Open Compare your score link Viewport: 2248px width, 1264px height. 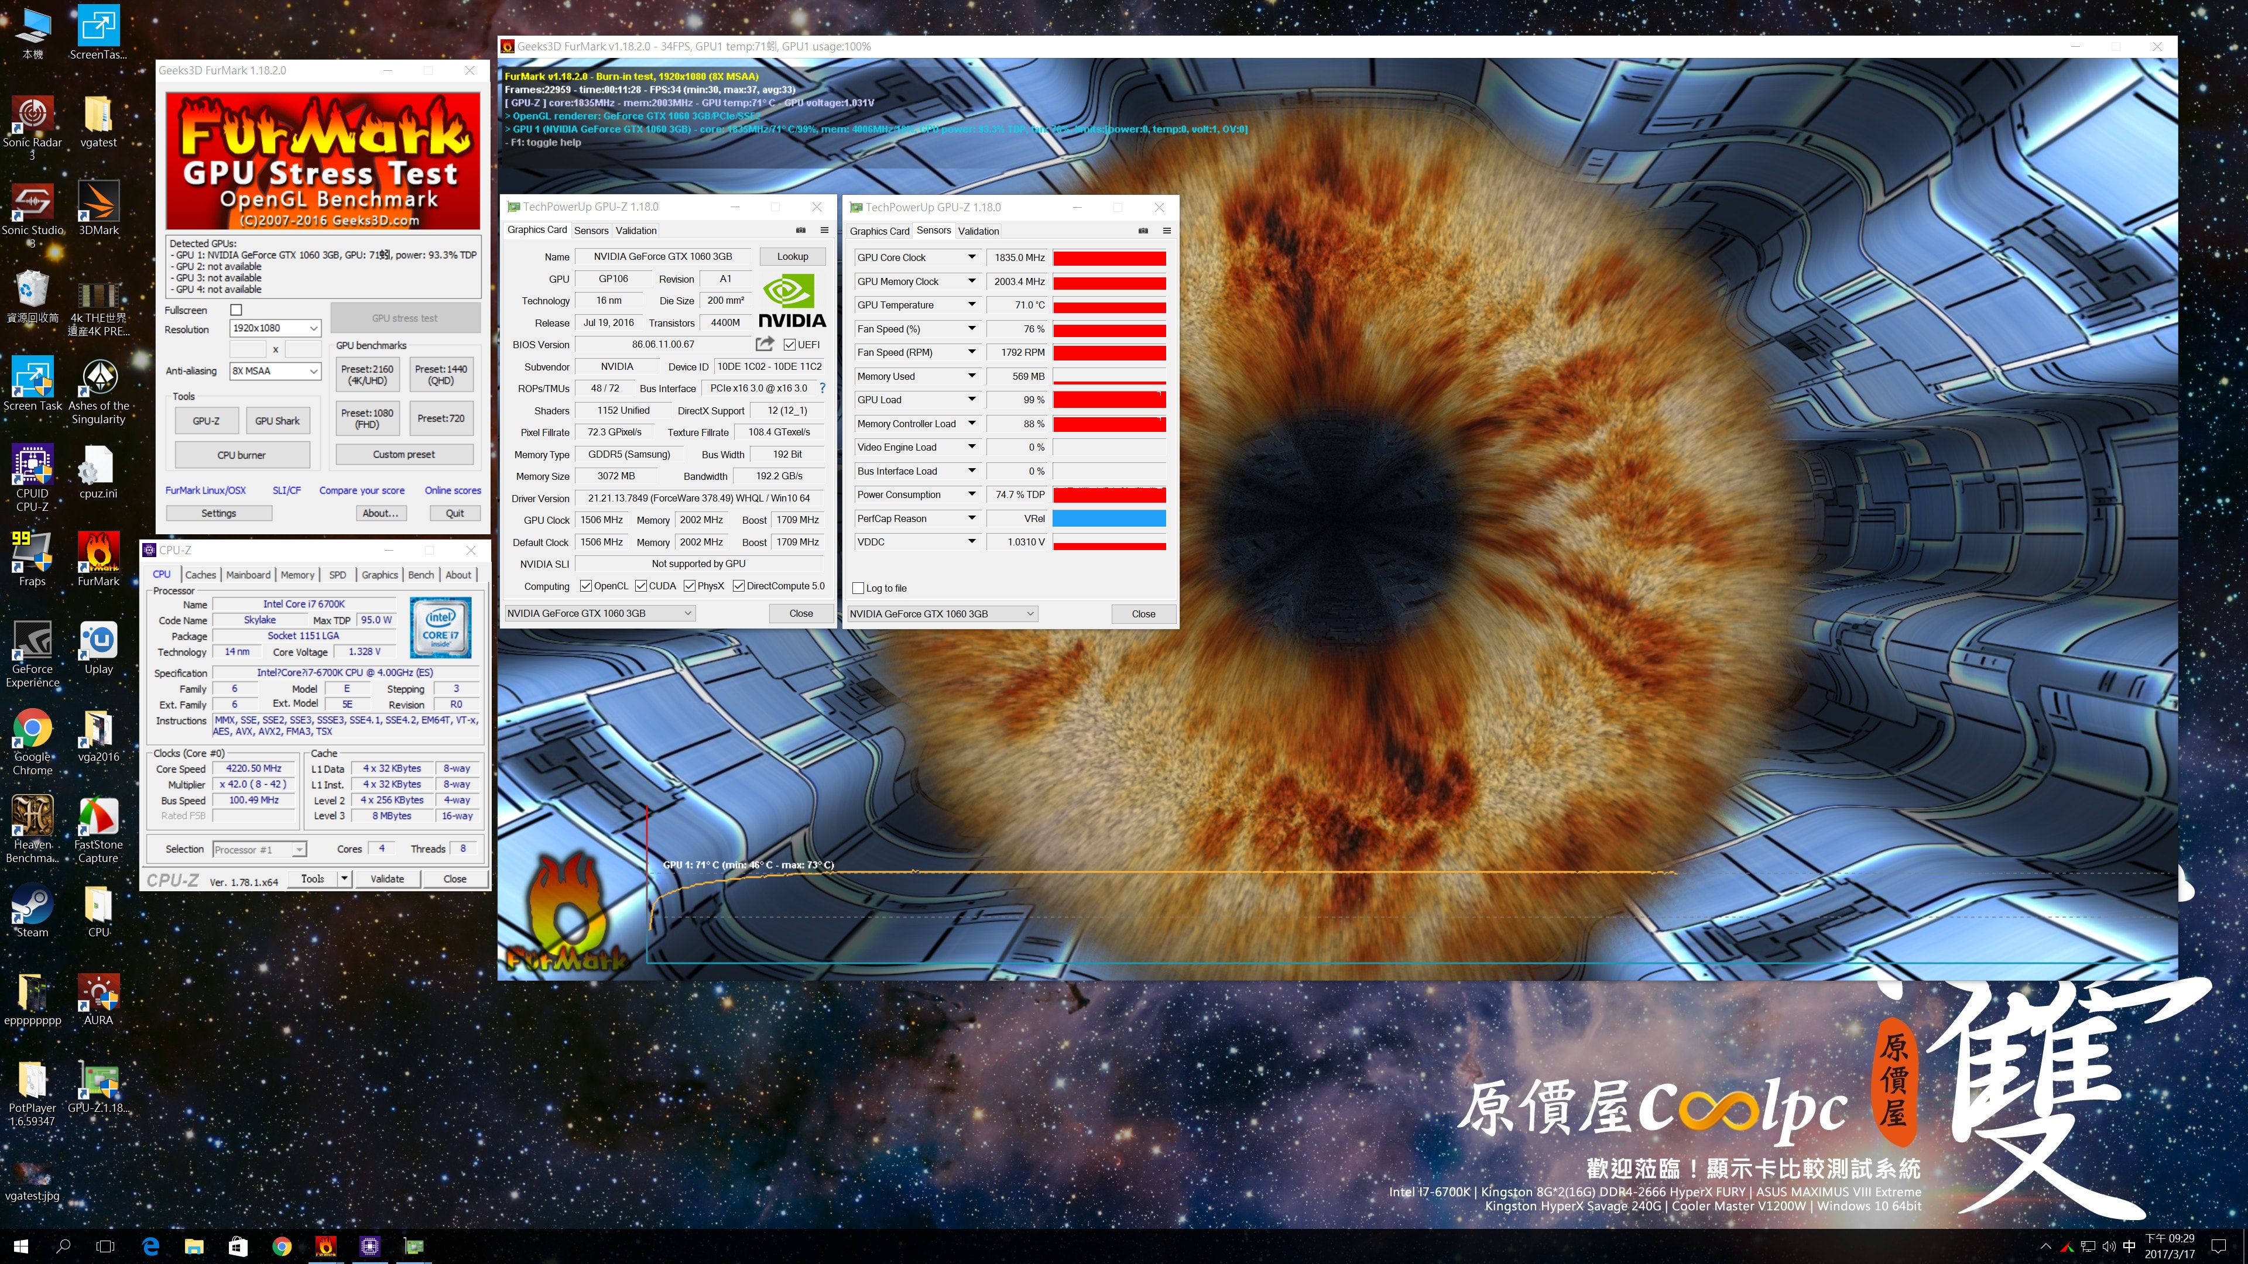pyautogui.click(x=361, y=490)
